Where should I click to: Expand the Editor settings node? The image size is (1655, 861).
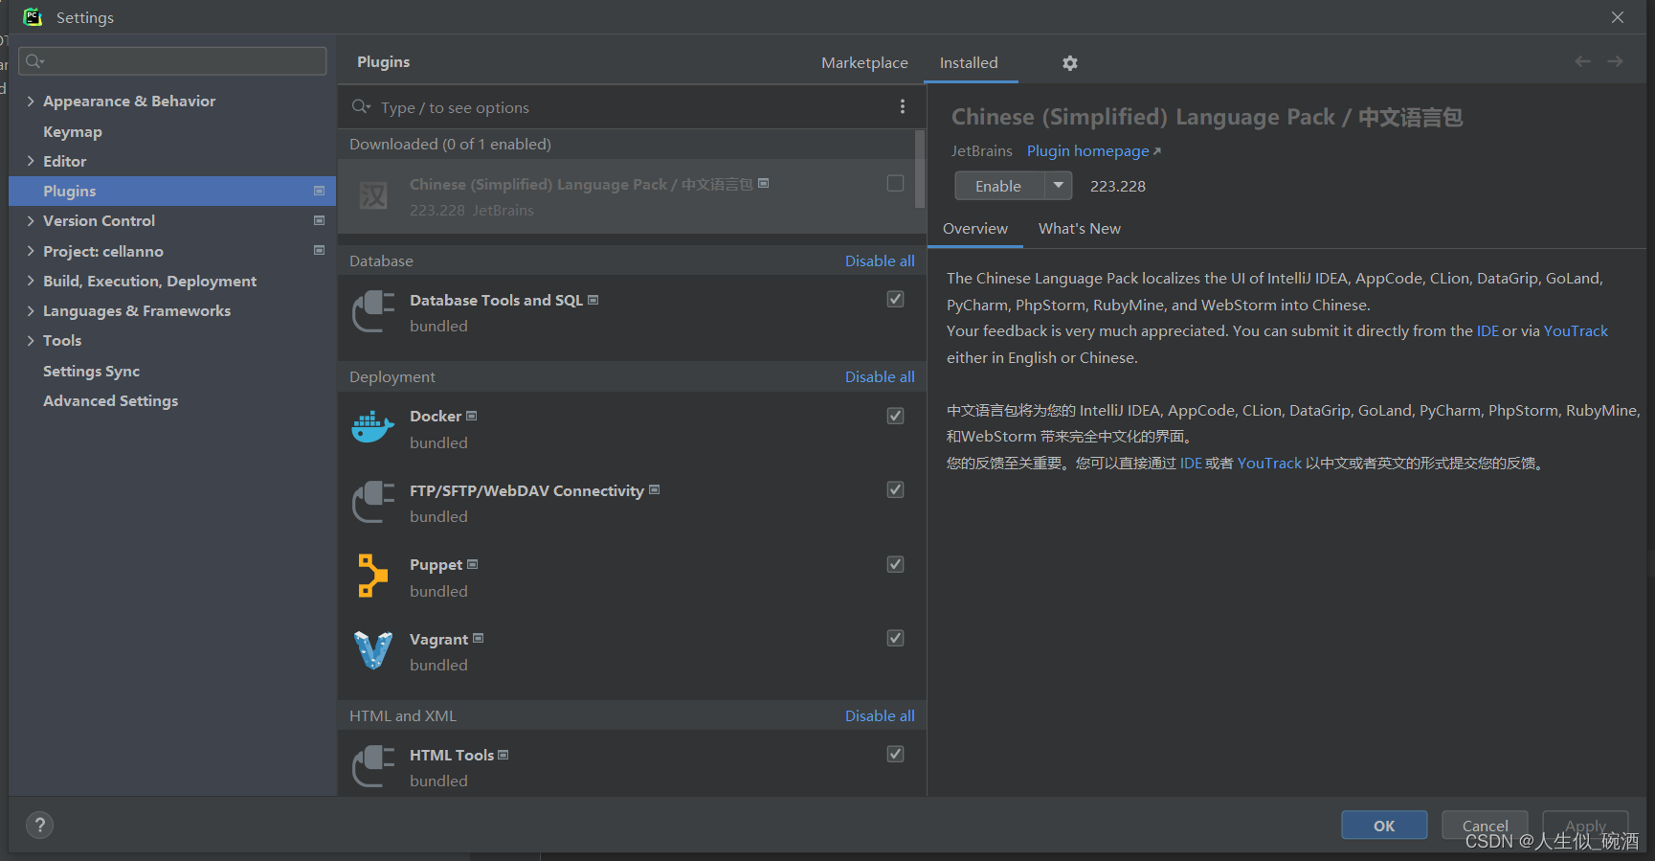pyautogui.click(x=31, y=161)
